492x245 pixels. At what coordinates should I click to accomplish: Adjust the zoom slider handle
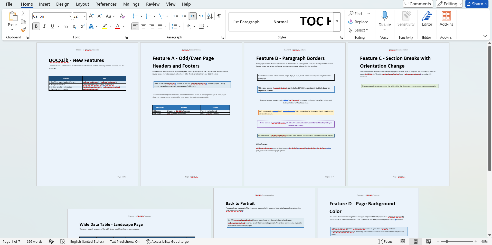[447, 241]
